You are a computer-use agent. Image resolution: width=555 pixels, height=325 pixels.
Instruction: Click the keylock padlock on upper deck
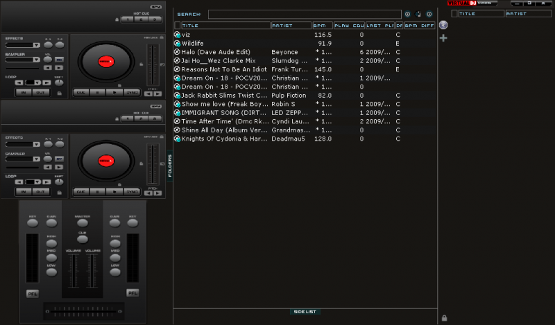(162, 37)
